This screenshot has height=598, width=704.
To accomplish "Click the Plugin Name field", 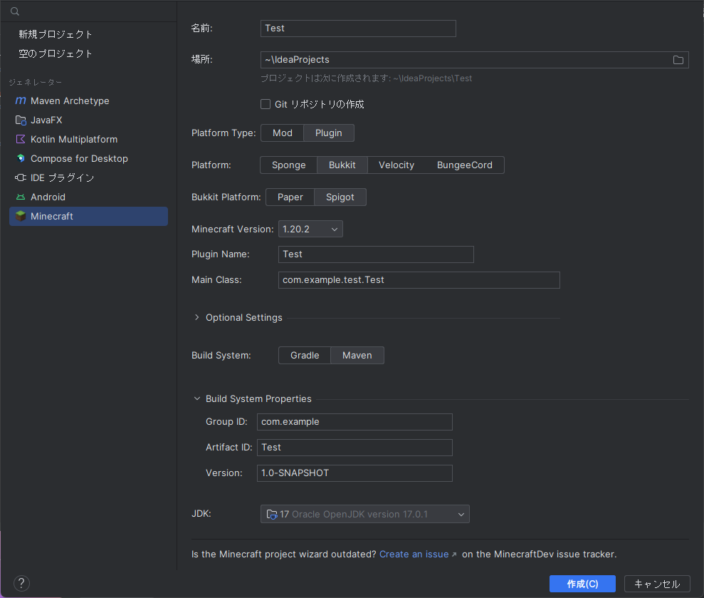I will pos(376,254).
